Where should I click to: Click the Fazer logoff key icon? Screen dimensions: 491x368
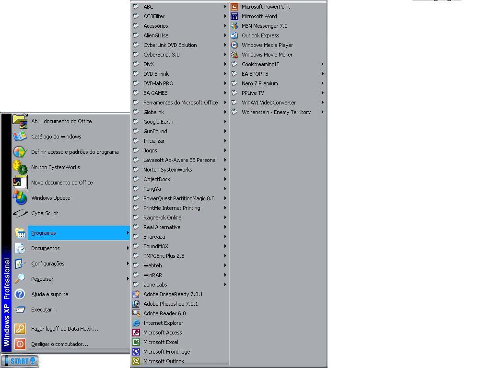[x=20, y=329]
